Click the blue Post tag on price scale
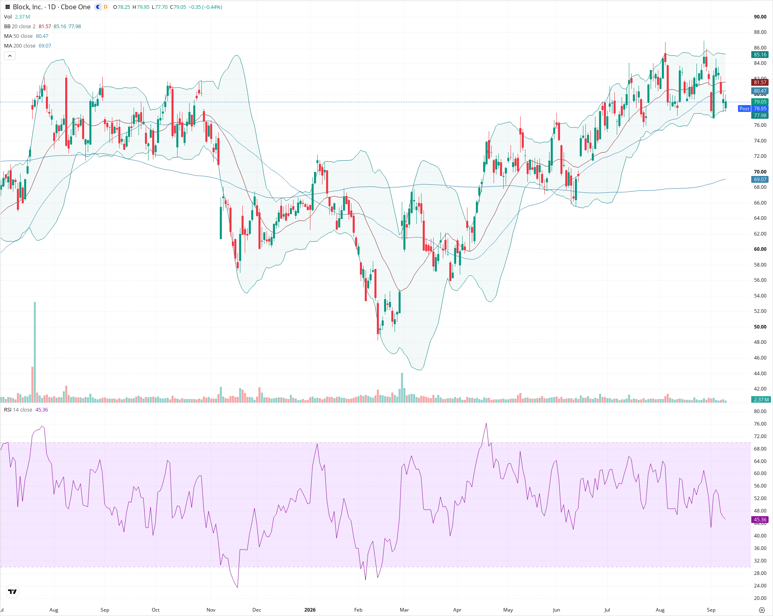This screenshot has width=773, height=616. click(744, 109)
